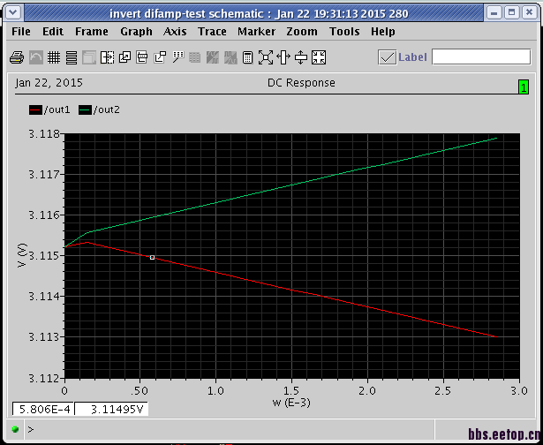Image resolution: width=543 pixels, height=445 pixels.
Task: Open the window menu arrow in title bar
Action: pyautogui.click(x=13, y=13)
